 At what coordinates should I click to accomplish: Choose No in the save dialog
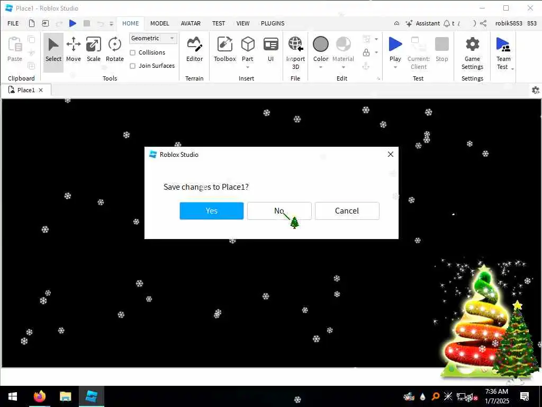tap(279, 211)
